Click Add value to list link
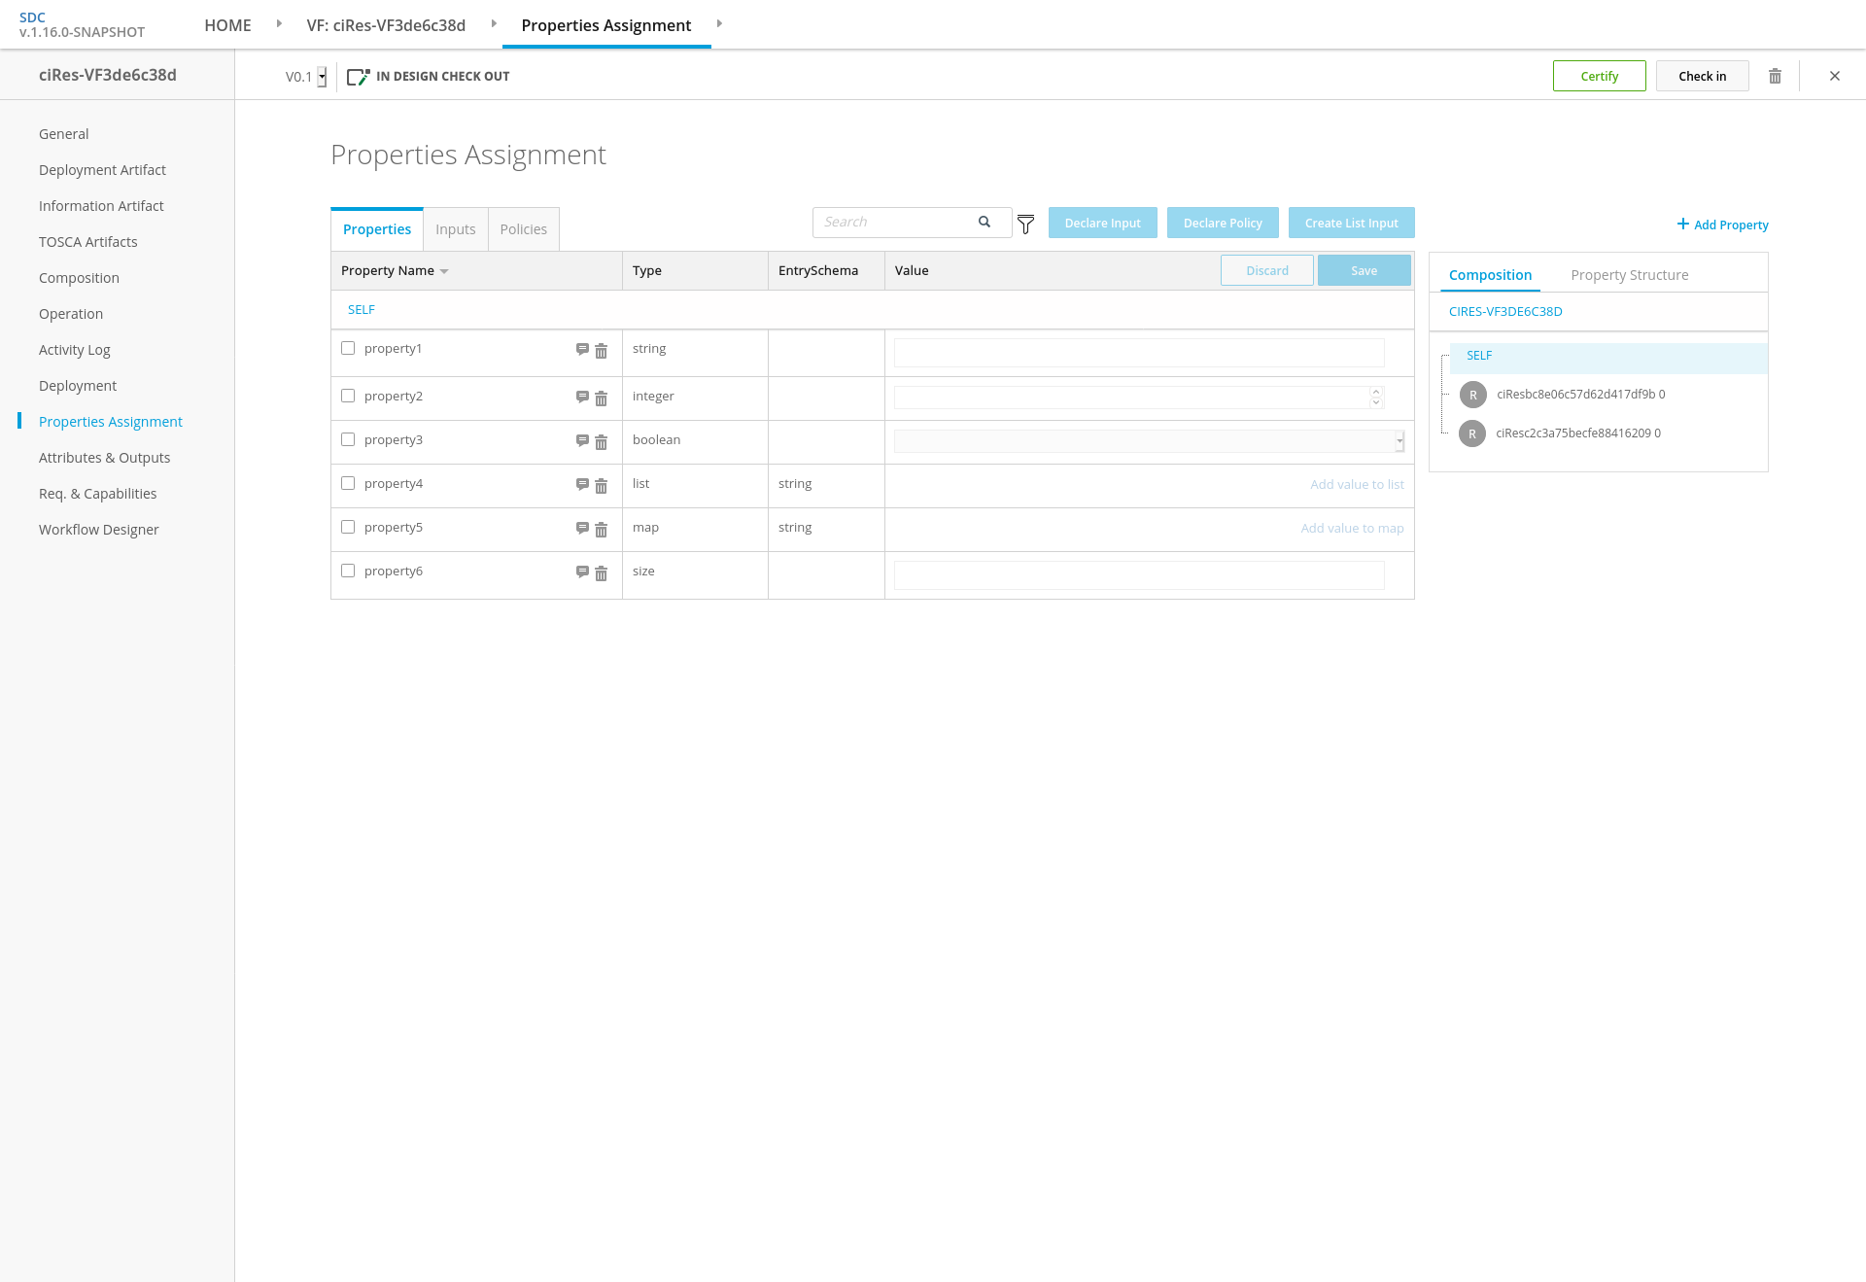1866x1282 pixels. tap(1357, 484)
